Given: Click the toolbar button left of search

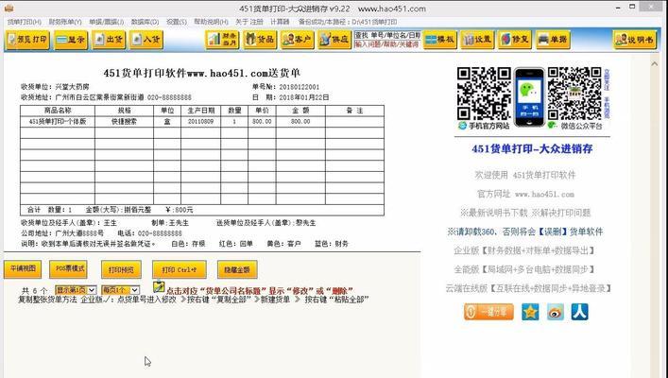Looking at the screenshot, I should (334, 40).
